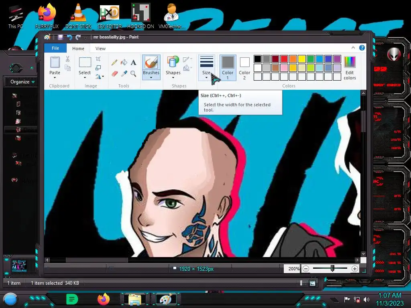Click the Shapes gallery icon
Image resolution: width=411 pixels, height=308 pixels.
(x=173, y=62)
